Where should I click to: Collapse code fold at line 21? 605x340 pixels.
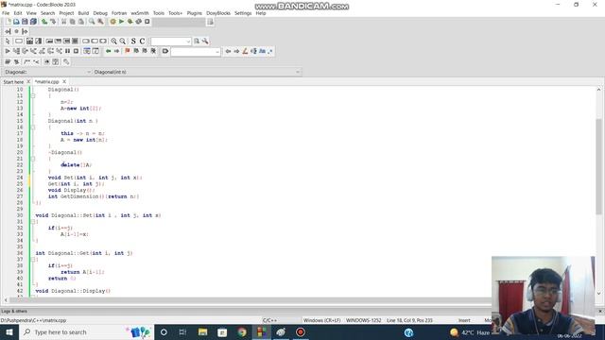(x=33, y=159)
